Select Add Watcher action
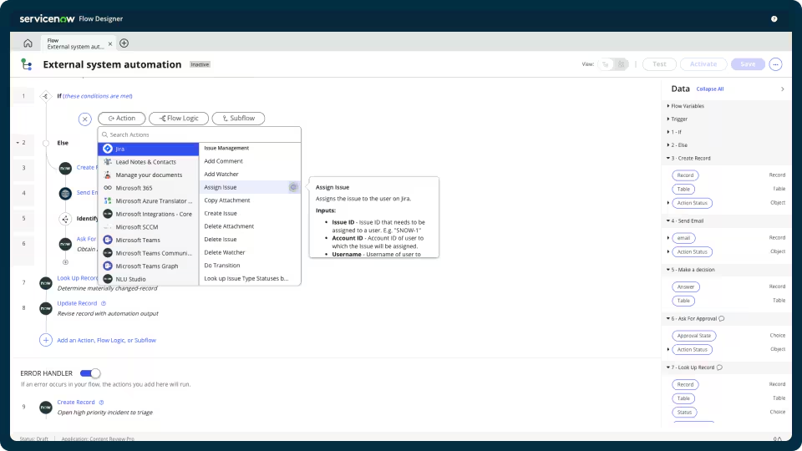Viewport: 802px width, 451px height. click(x=221, y=175)
